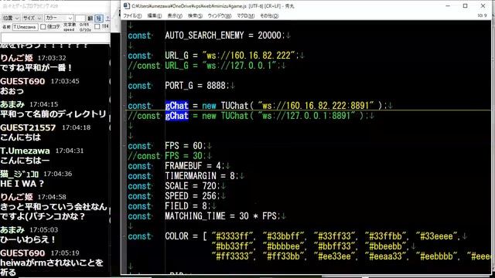
Task: Toggle the highlighted 短 button
Action: (99, 19)
